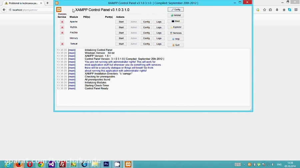The width and height of the screenshot is (300, 168).
Task: Open Config for the Apache module
Action: point(146,22)
